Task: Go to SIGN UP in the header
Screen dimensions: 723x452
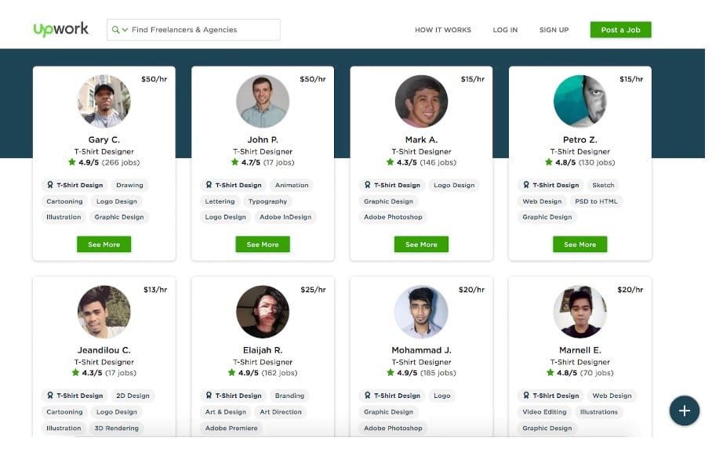Action: click(554, 30)
